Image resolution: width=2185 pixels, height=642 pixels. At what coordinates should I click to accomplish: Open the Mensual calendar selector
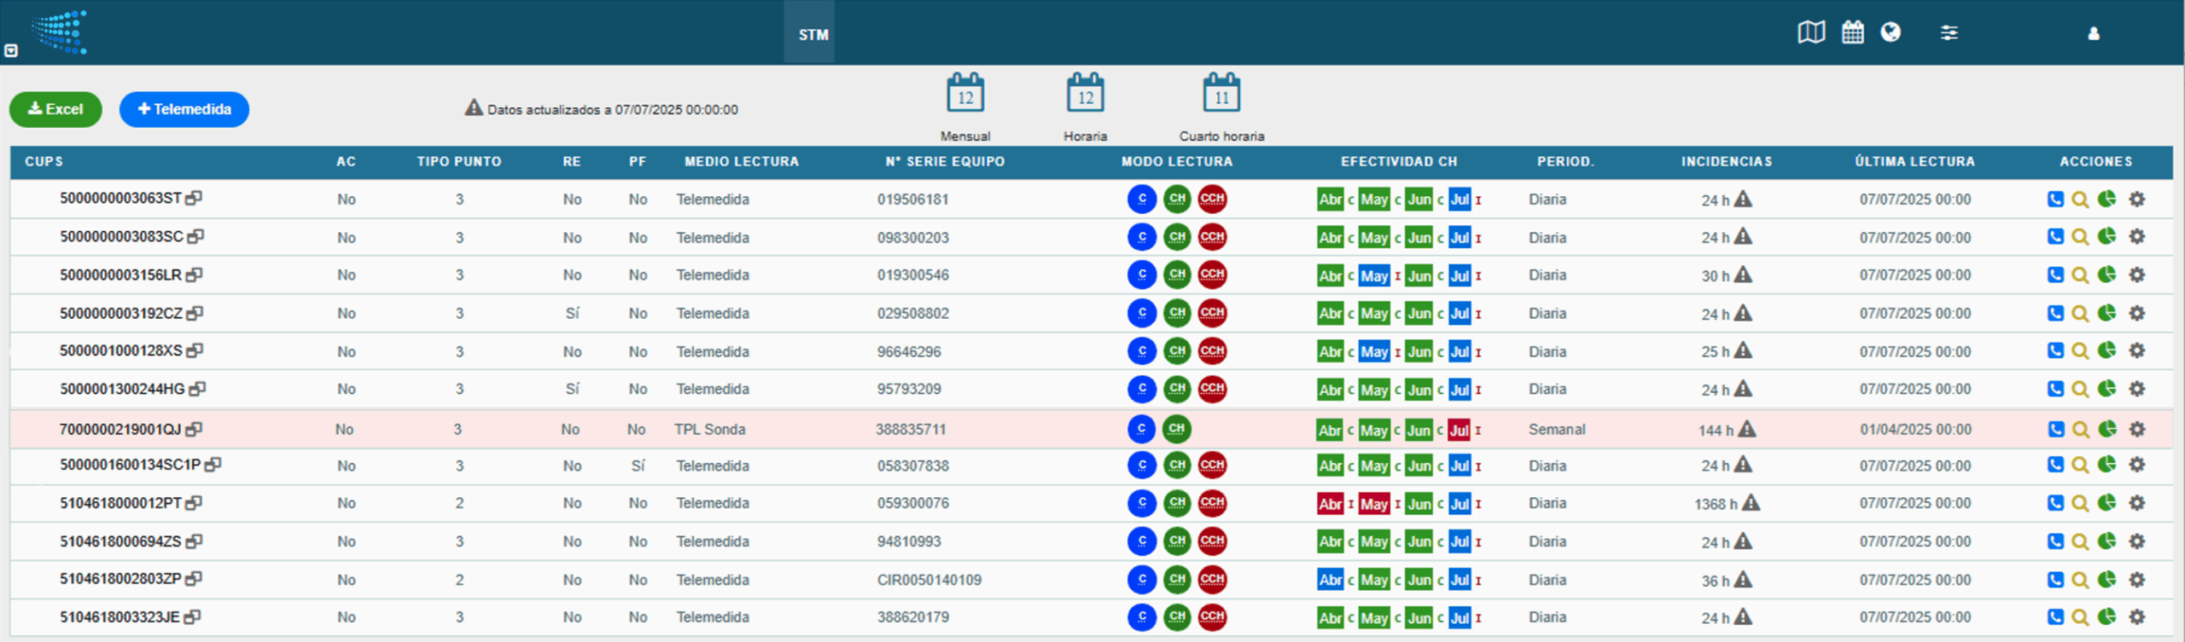tap(965, 94)
